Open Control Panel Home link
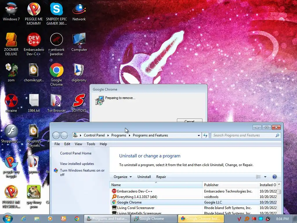297x223 pixels. click(x=76, y=153)
